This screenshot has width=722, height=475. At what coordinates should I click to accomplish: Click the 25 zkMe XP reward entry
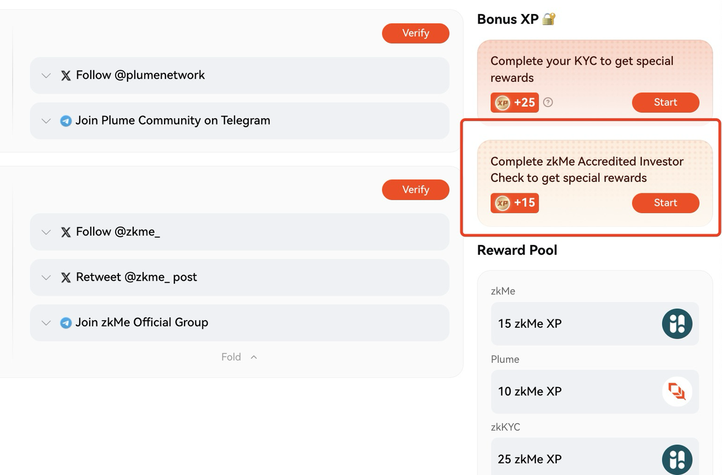tap(595, 457)
